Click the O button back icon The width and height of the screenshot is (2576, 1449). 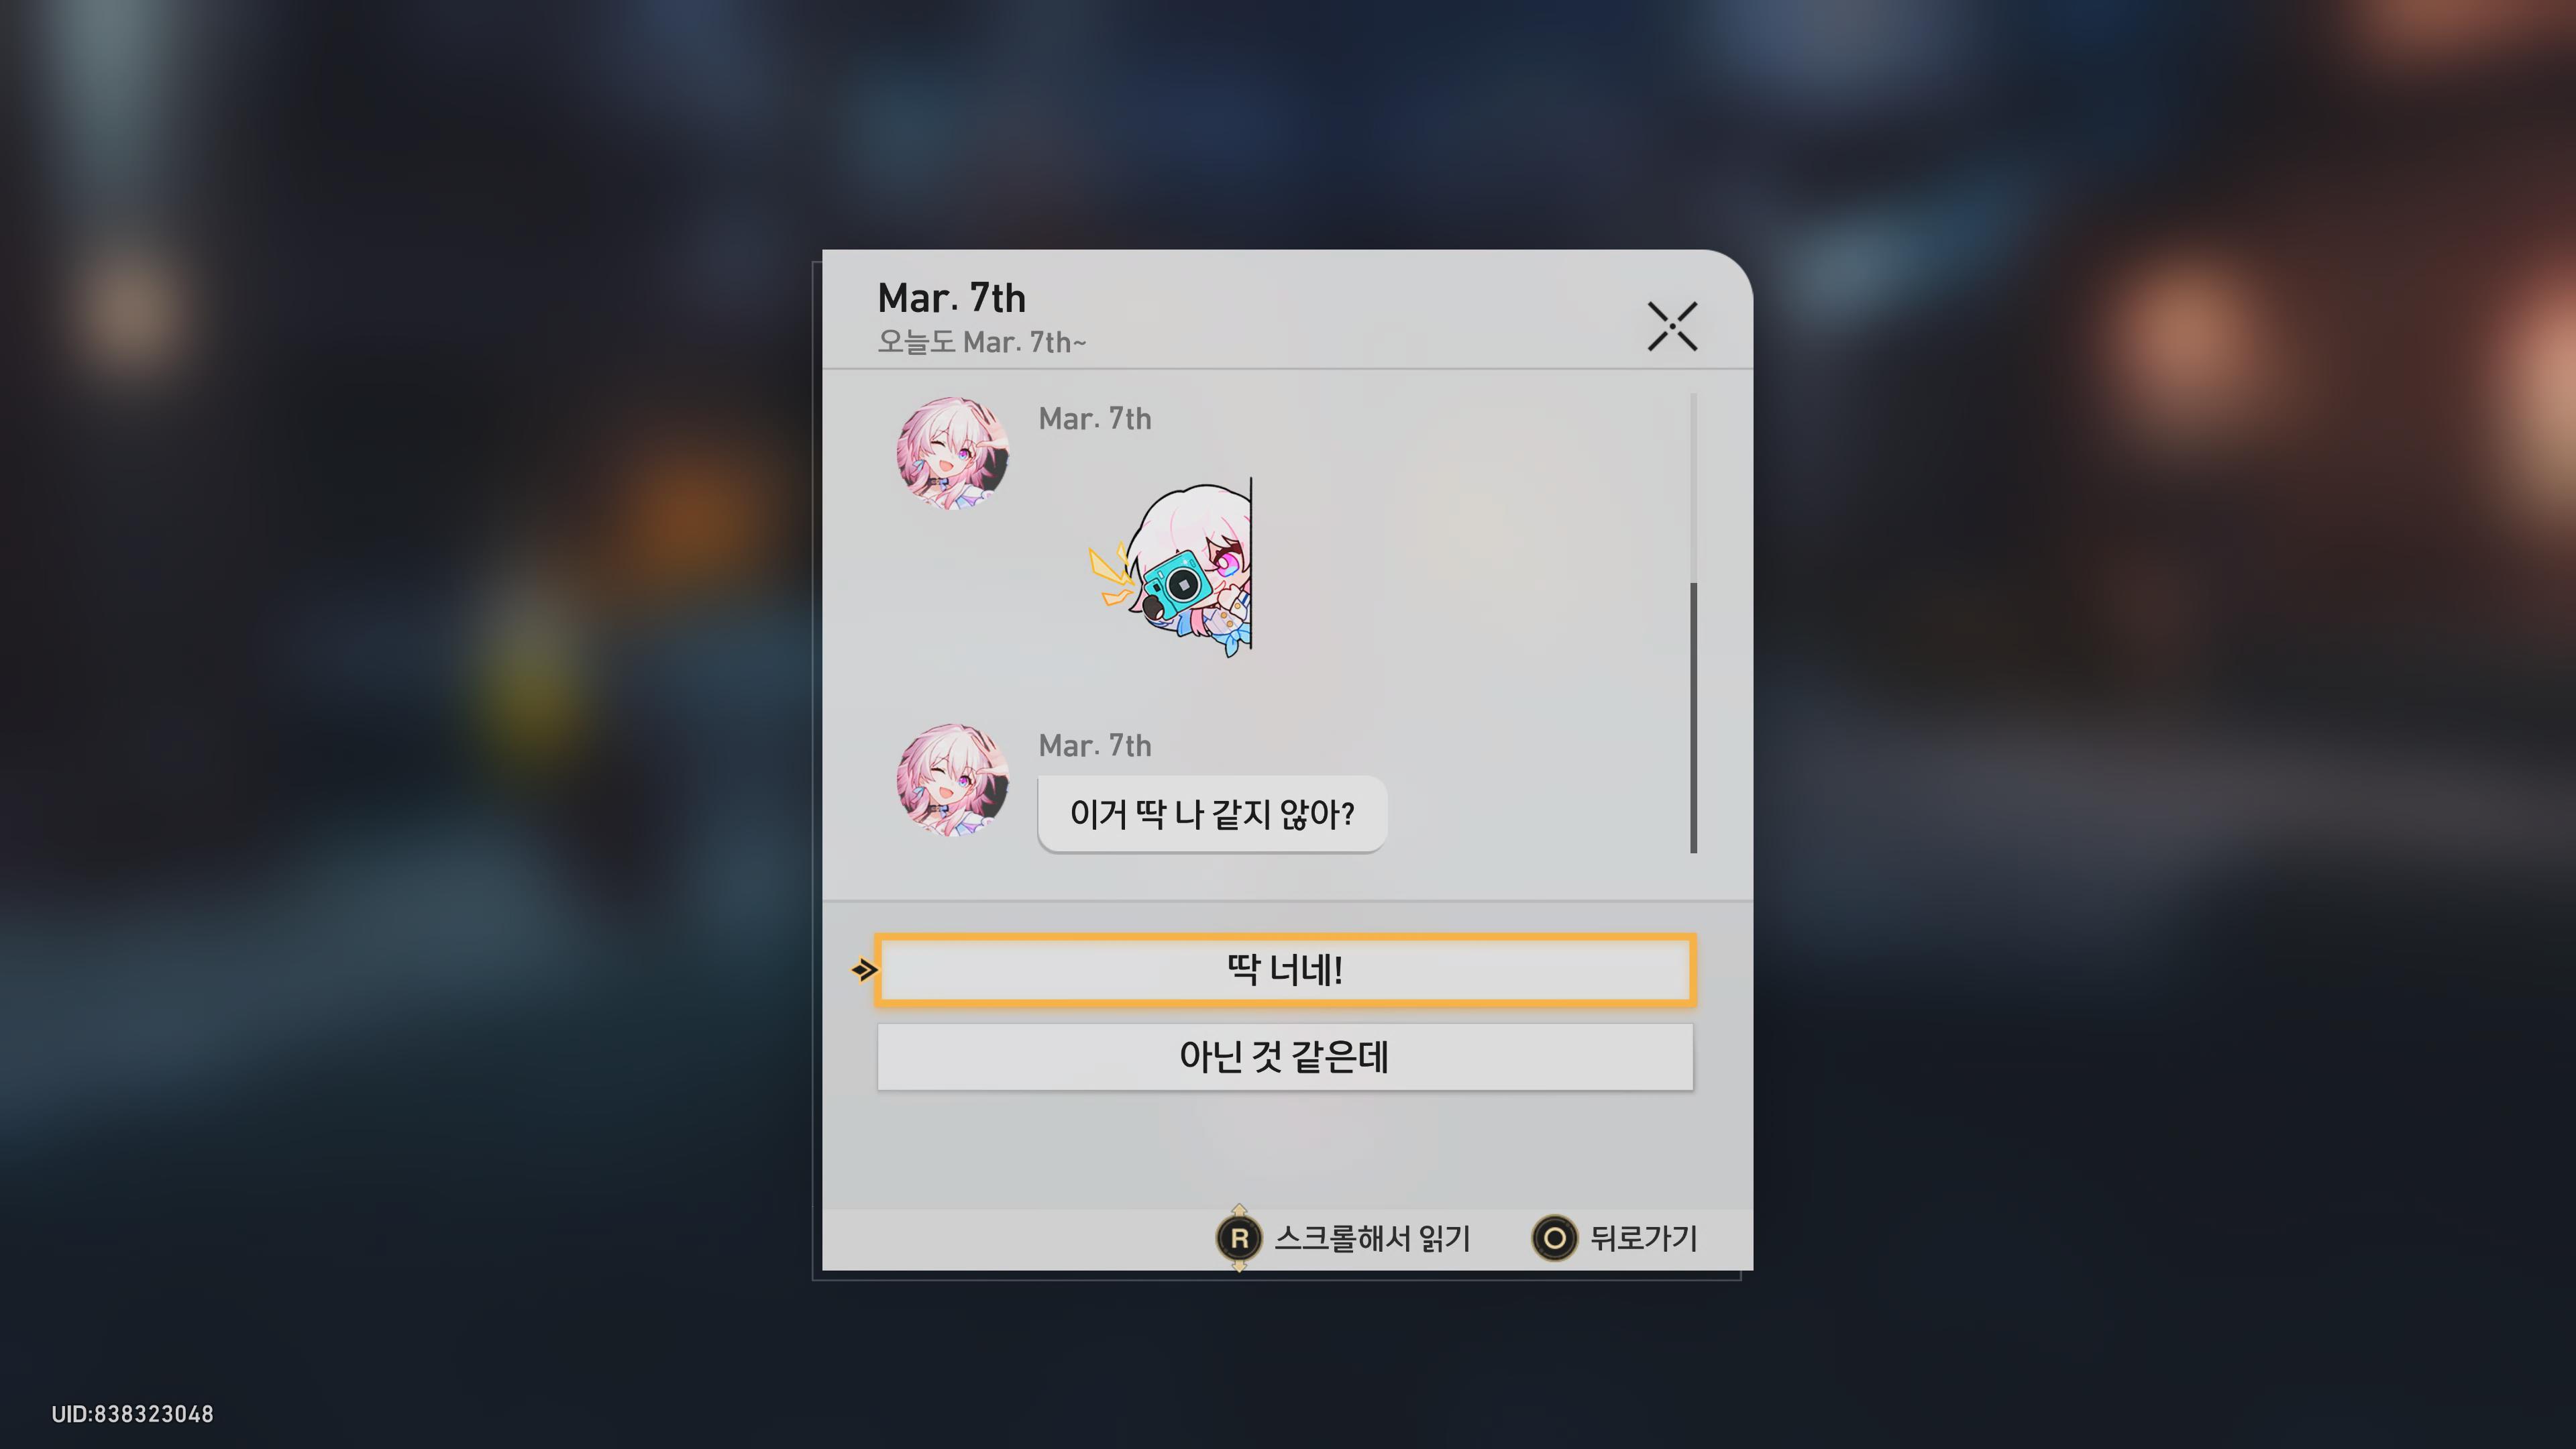pyautogui.click(x=1554, y=1238)
